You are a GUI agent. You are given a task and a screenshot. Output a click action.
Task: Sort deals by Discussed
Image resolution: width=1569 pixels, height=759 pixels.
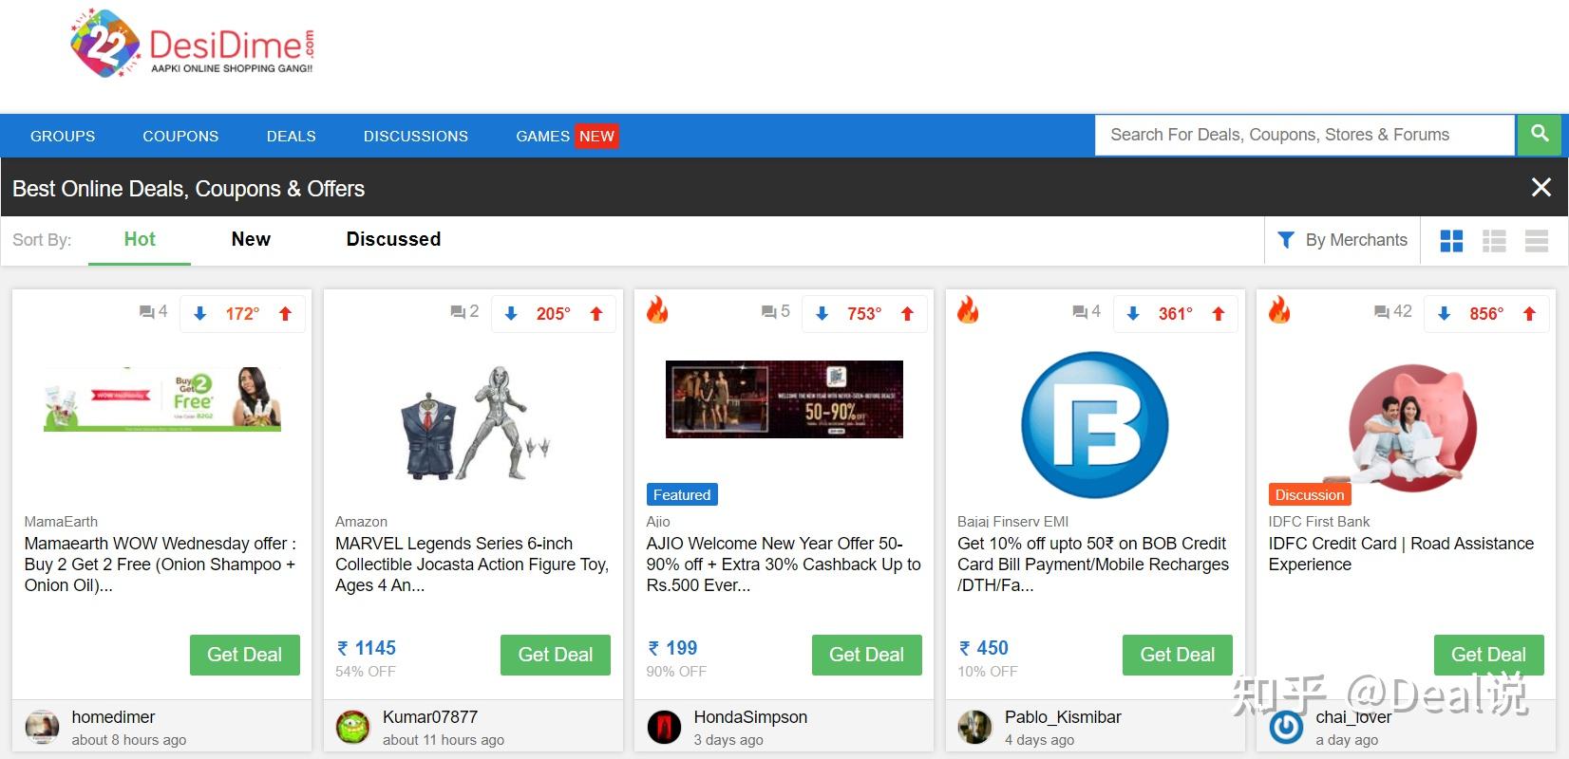(x=393, y=239)
